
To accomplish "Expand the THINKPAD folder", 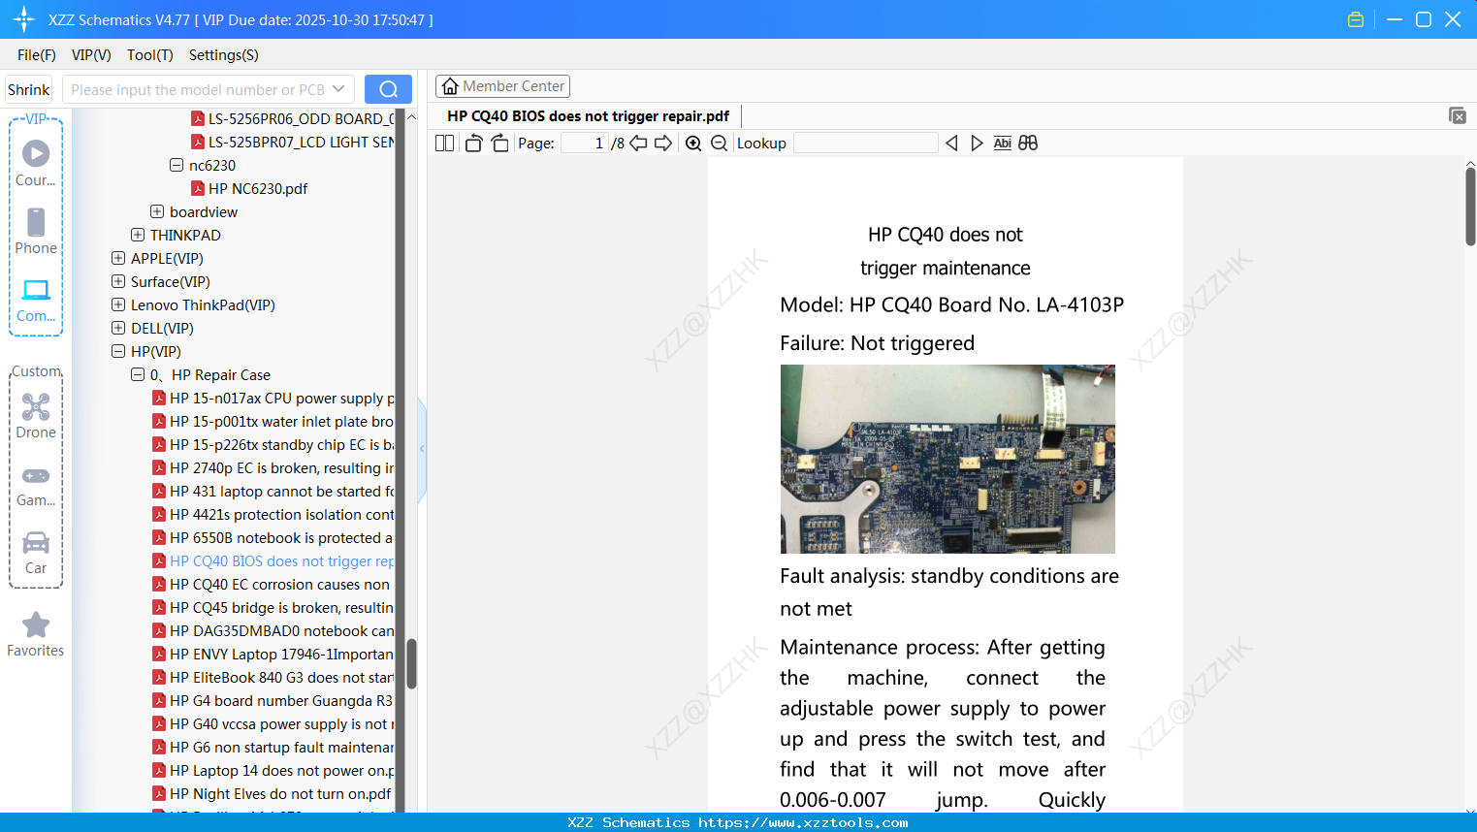I will (x=138, y=236).
